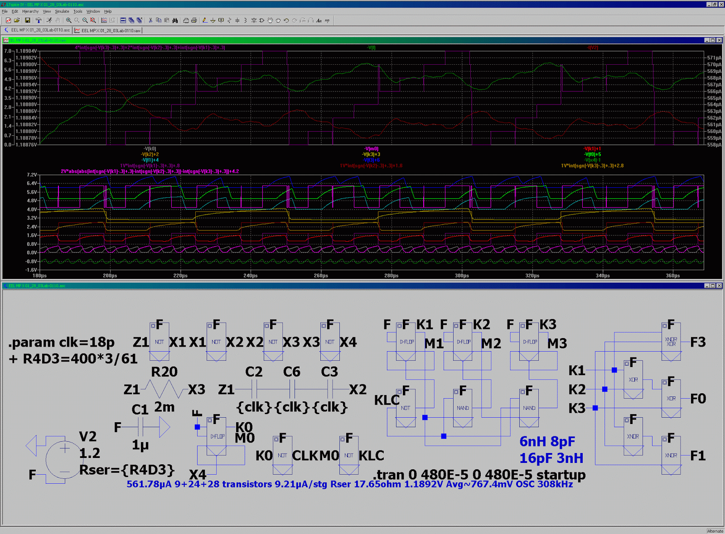Screen dimensions: 725x534
Task: Halt the simulation using the halt icon
Action: pos(58,20)
